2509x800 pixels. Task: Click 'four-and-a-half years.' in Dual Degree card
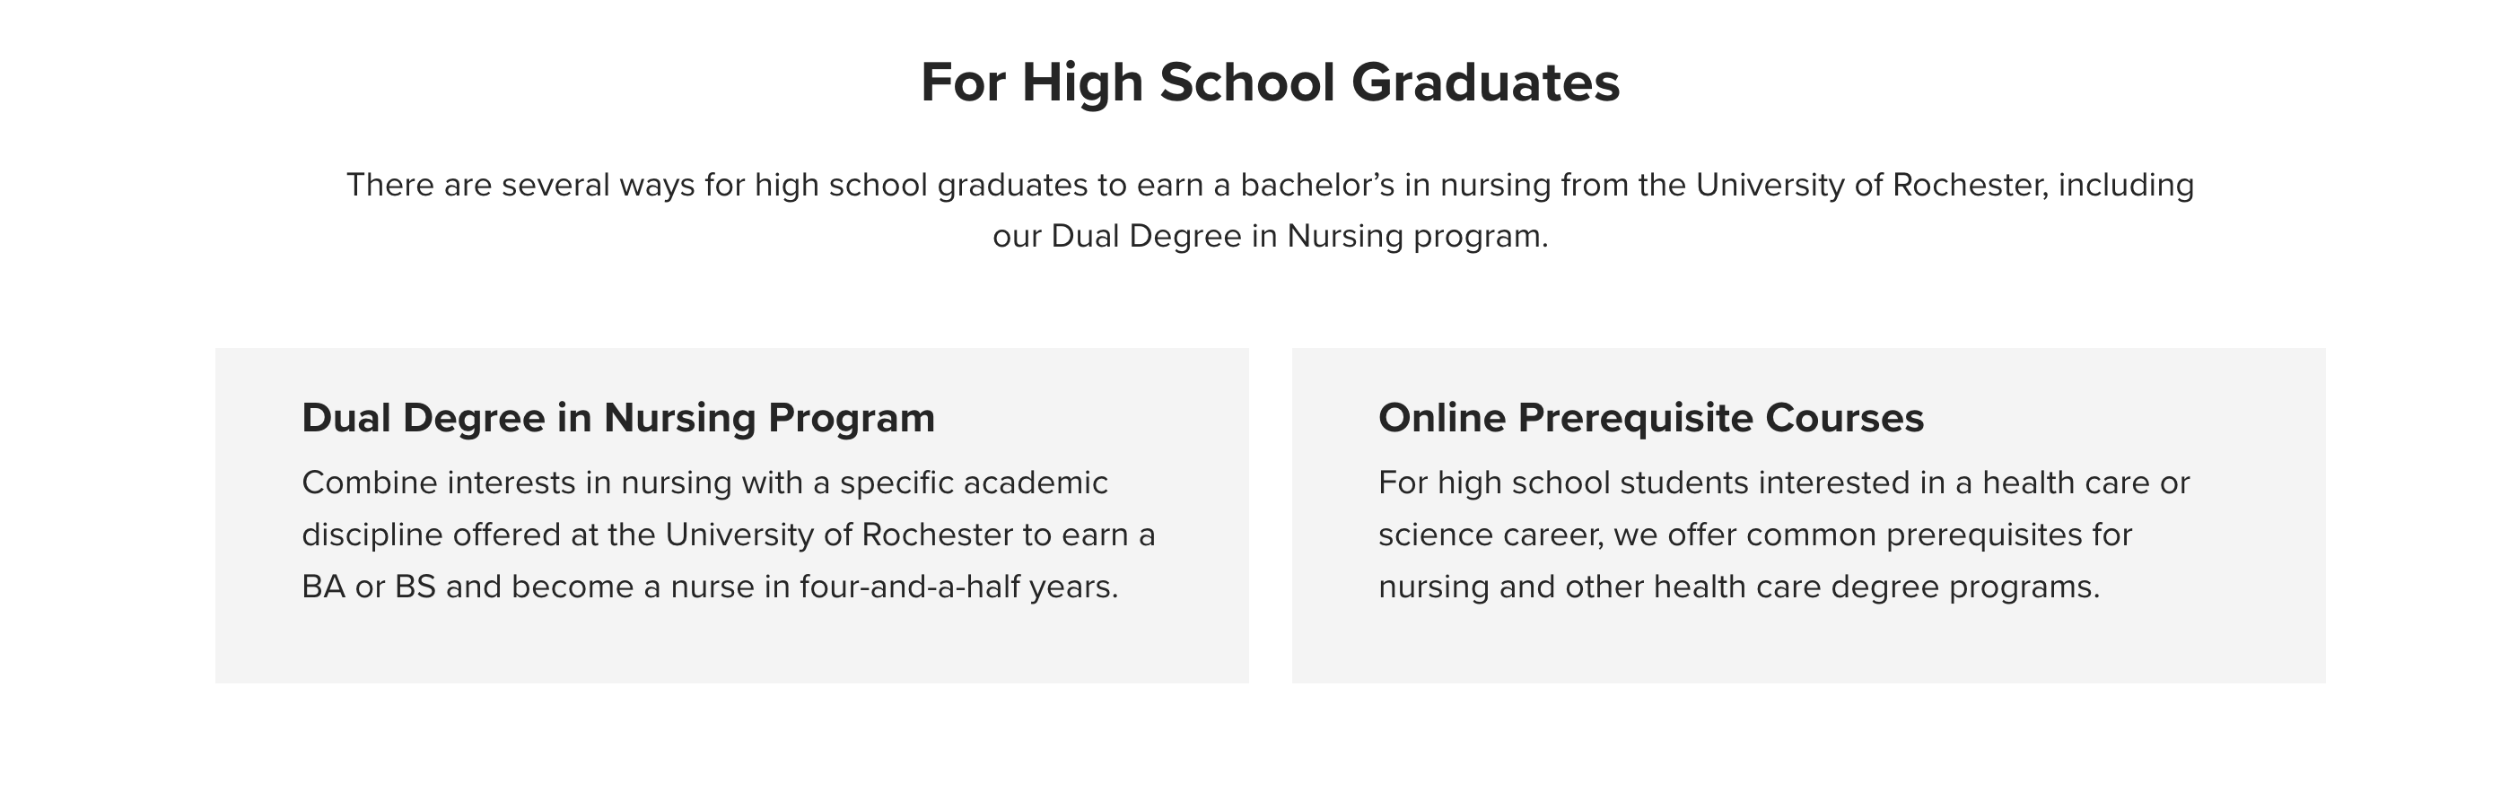pyautogui.click(x=958, y=587)
